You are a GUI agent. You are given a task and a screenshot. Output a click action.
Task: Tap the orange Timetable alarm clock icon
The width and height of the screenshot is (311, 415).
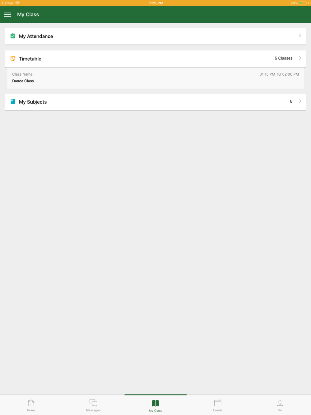click(x=13, y=58)
